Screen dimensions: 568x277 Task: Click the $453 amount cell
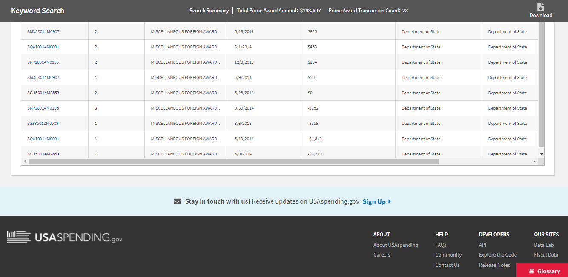point(348,47)
